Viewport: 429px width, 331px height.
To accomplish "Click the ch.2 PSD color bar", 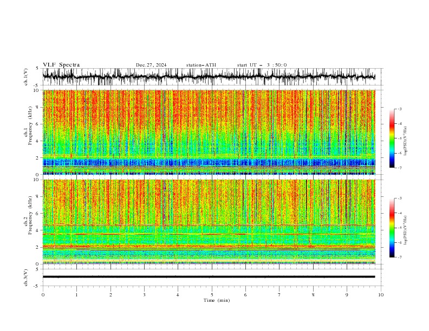I will point(392,228).
